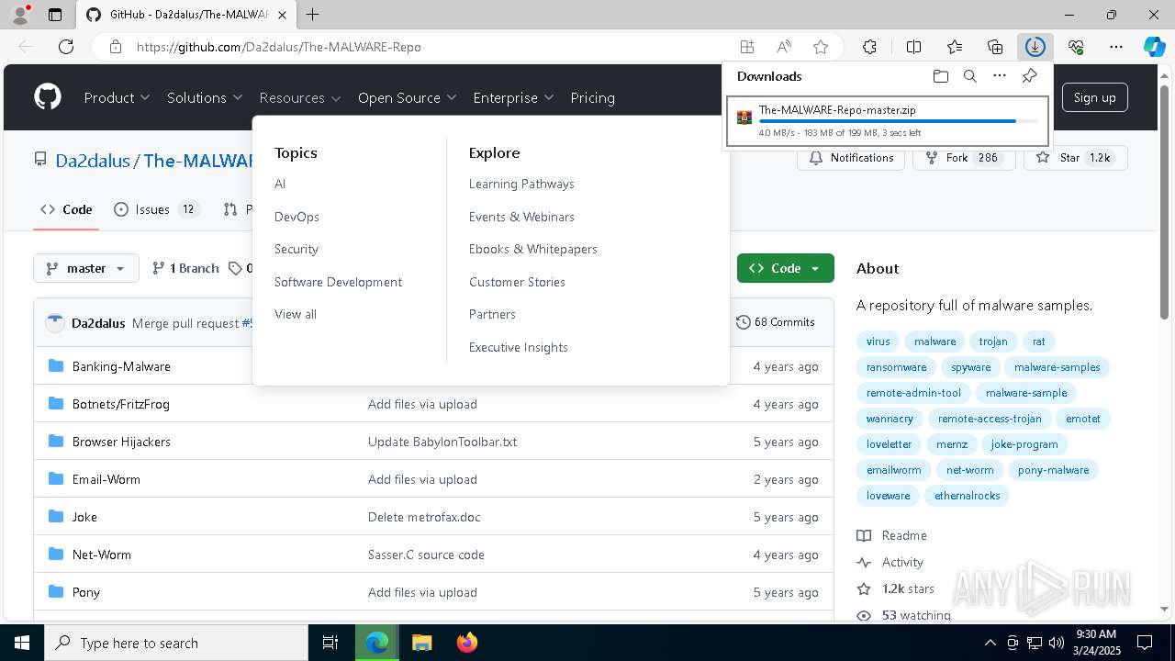Show hidden system tray icons

pos(990,643)
